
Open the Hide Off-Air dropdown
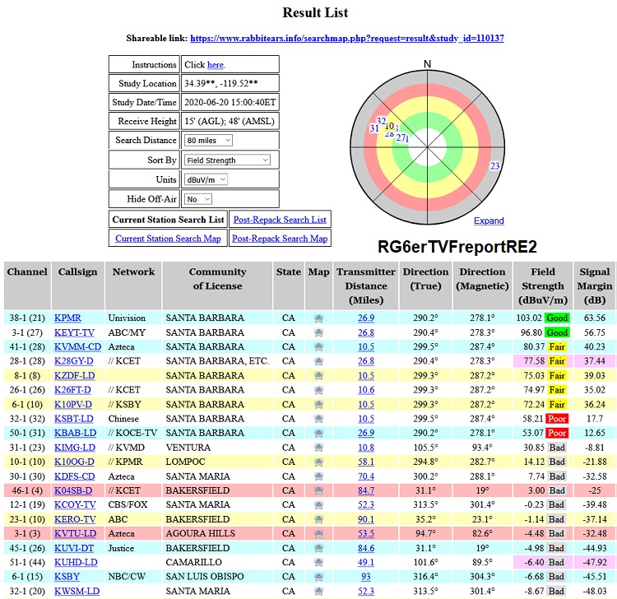pos(198,199)
